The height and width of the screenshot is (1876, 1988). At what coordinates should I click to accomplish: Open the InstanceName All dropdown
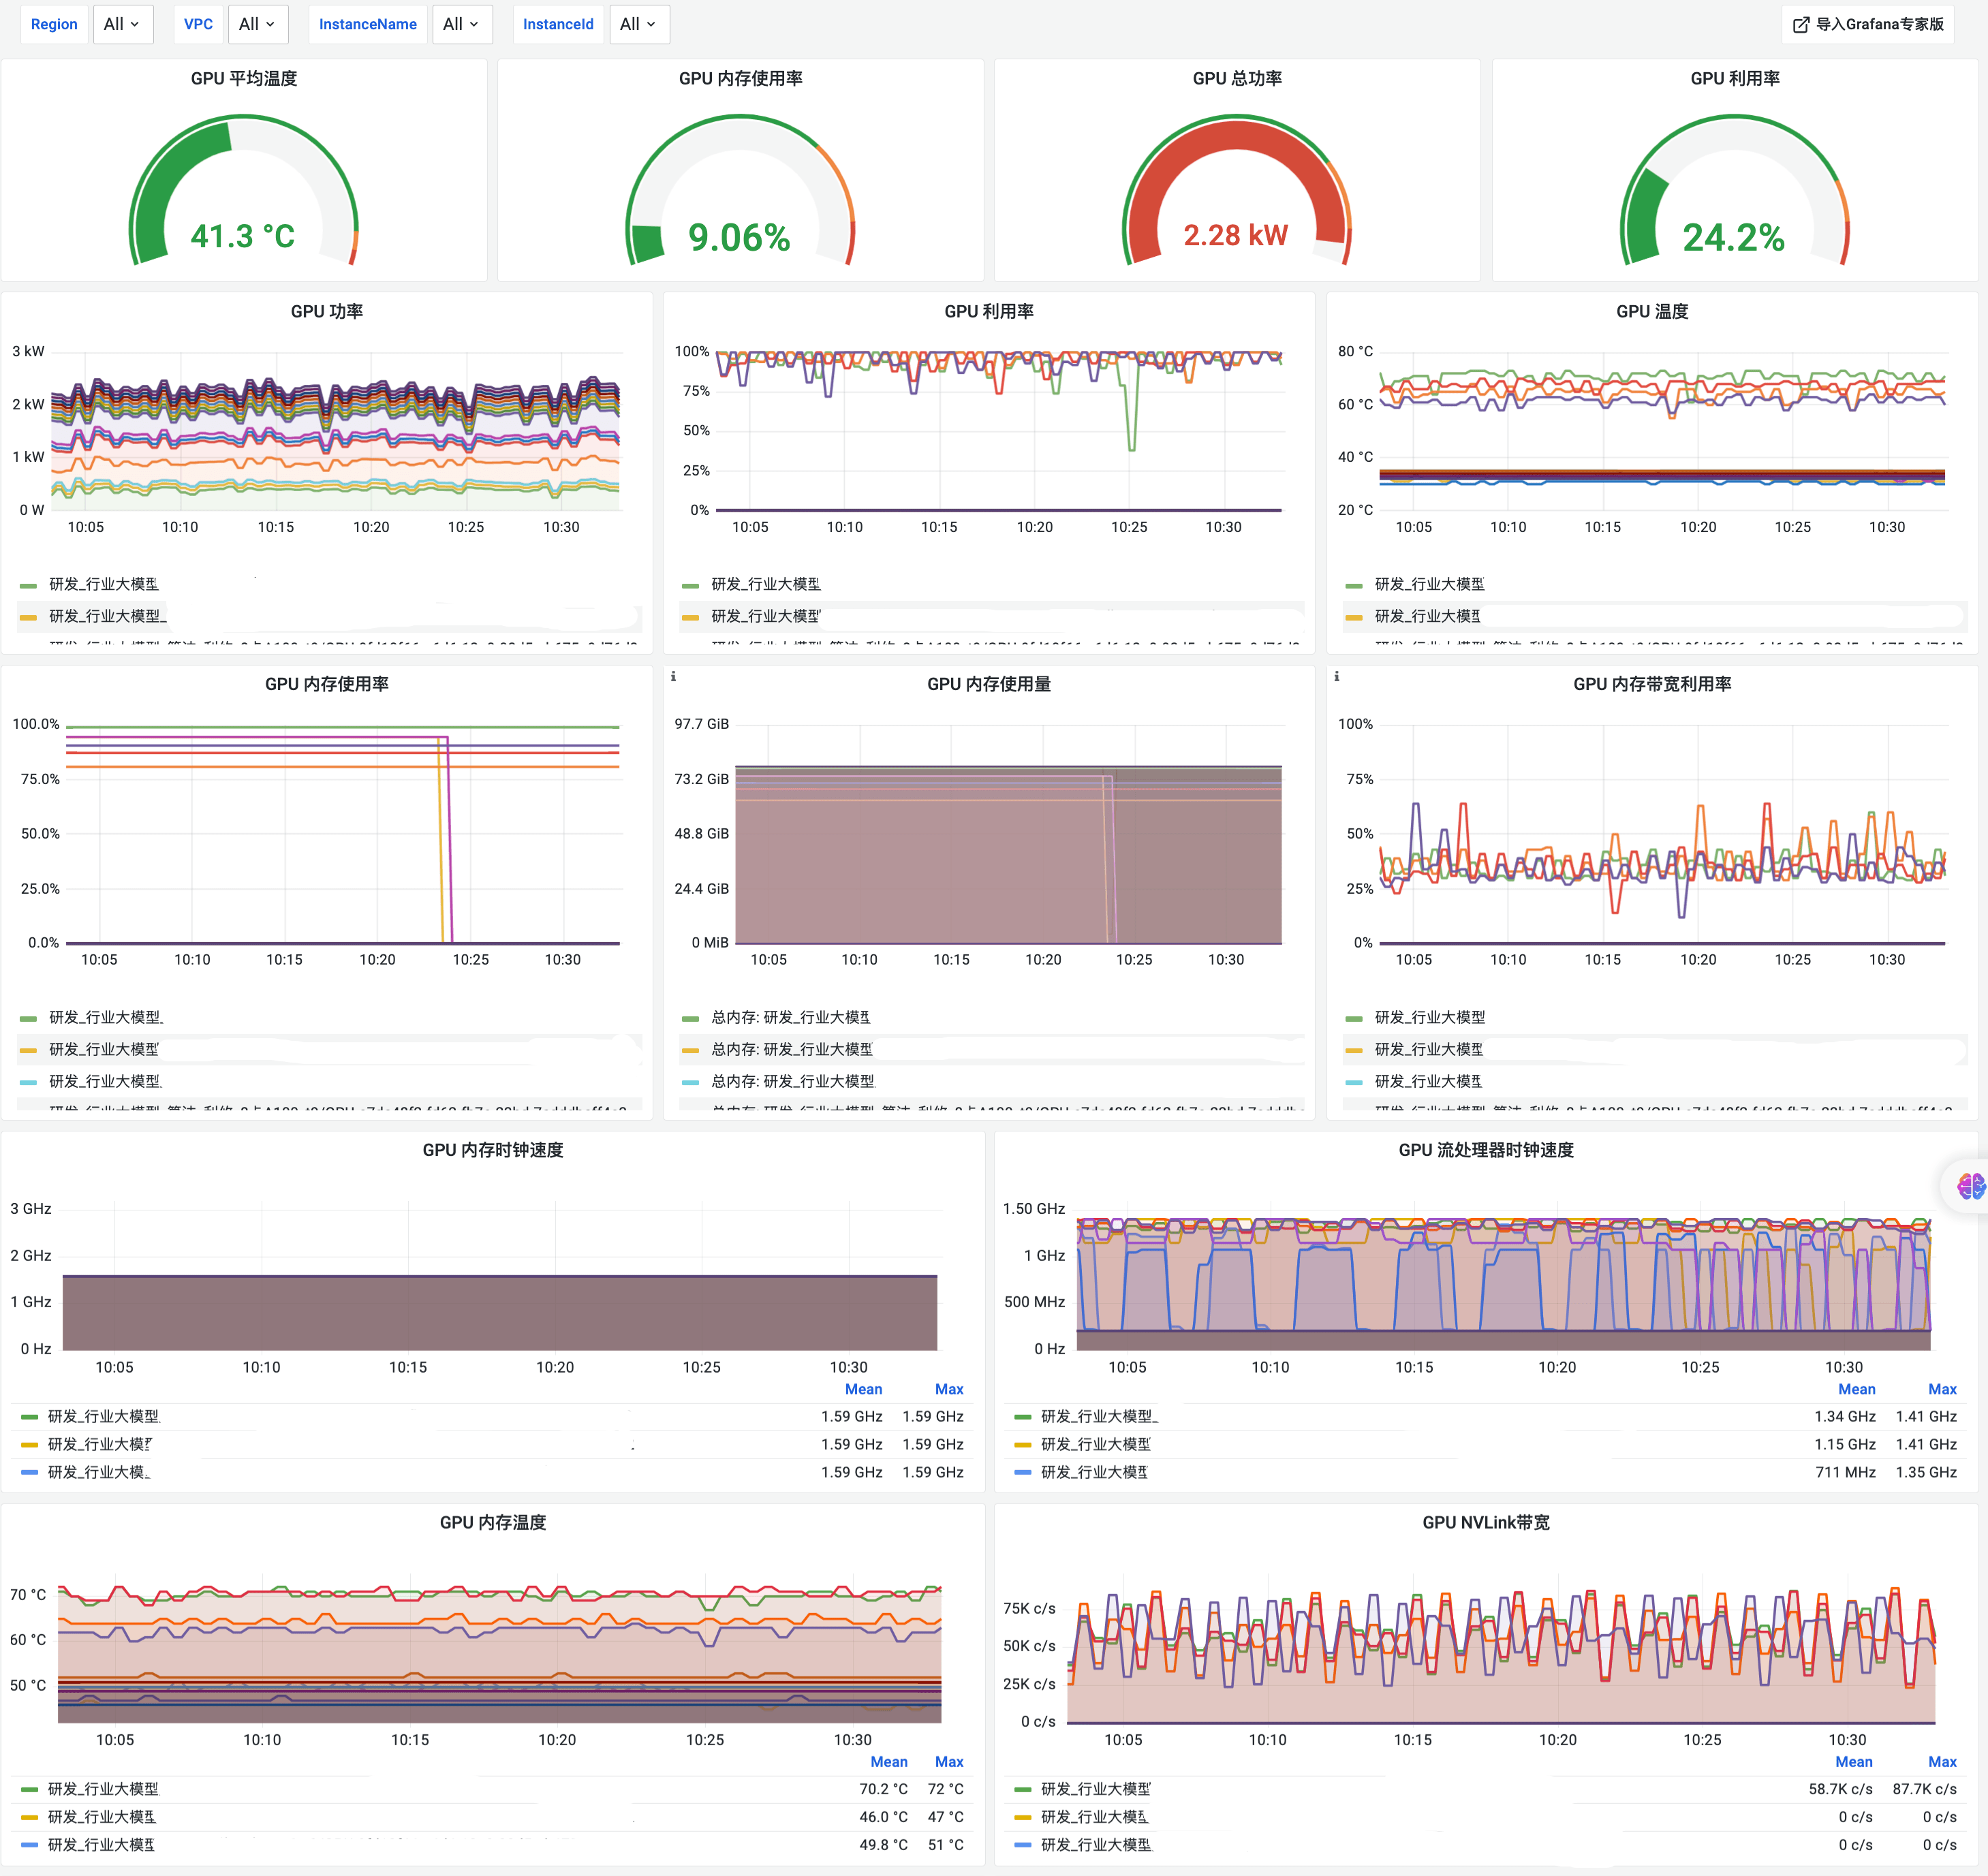(x=461, y=24)
